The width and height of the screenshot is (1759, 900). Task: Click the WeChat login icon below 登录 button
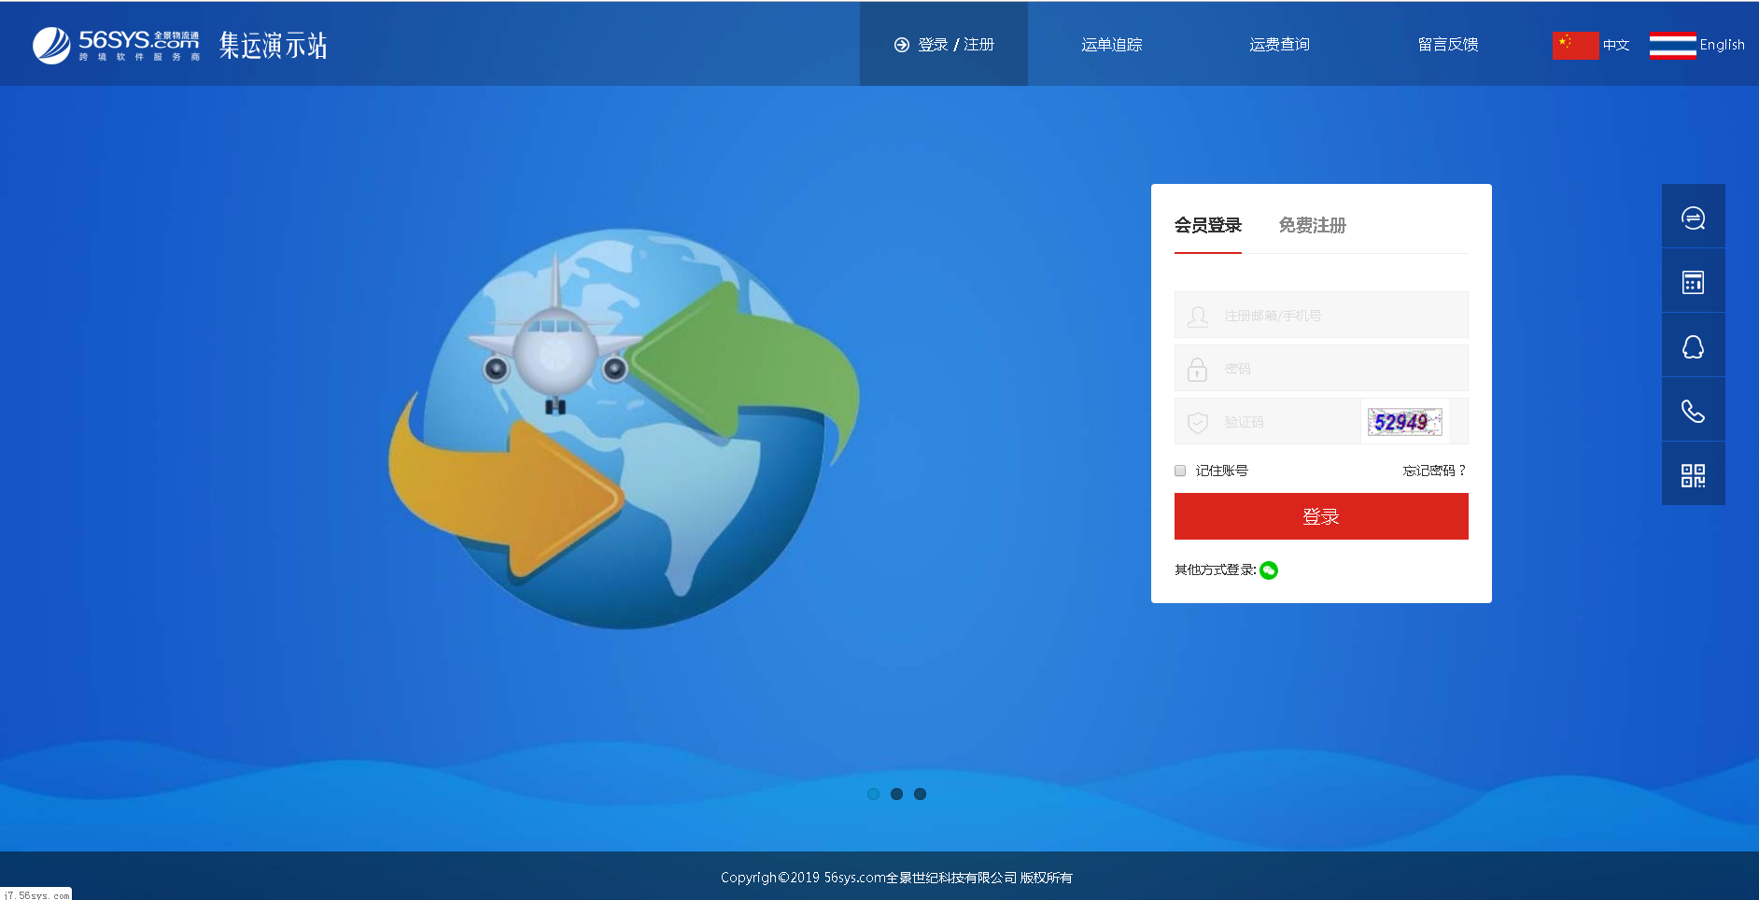1267,570
